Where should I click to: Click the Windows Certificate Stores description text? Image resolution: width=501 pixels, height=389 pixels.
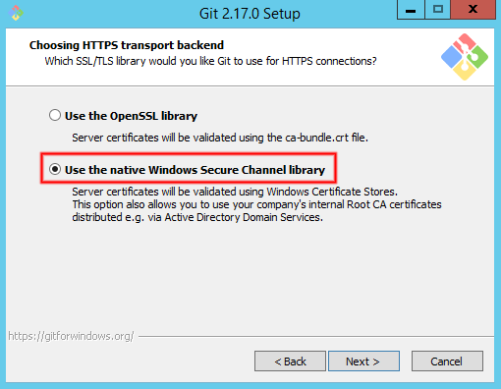click(x=235, y=192)
